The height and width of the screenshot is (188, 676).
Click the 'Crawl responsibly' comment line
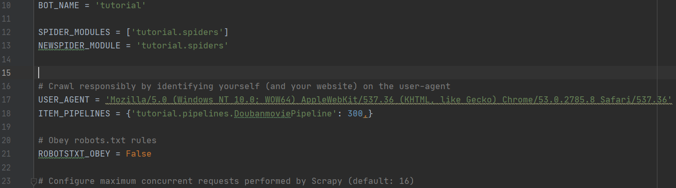244,86
